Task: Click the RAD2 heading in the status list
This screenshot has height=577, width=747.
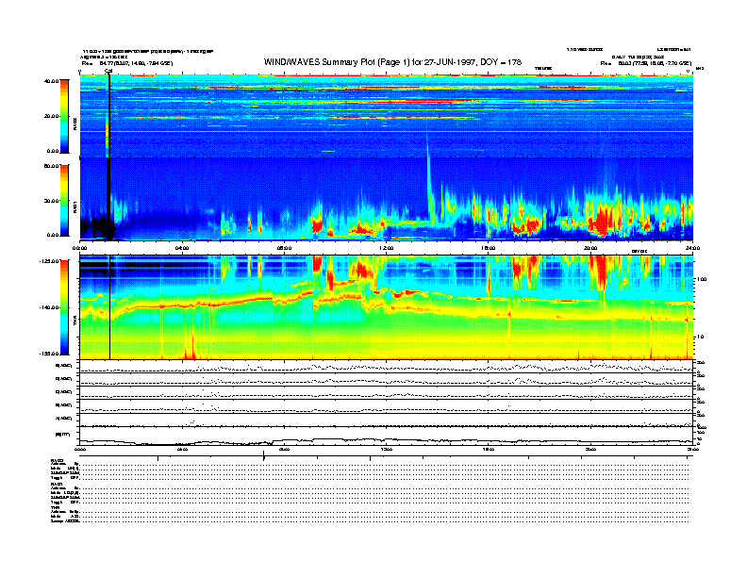Action: pyautogui.click(x=57, y=460)
